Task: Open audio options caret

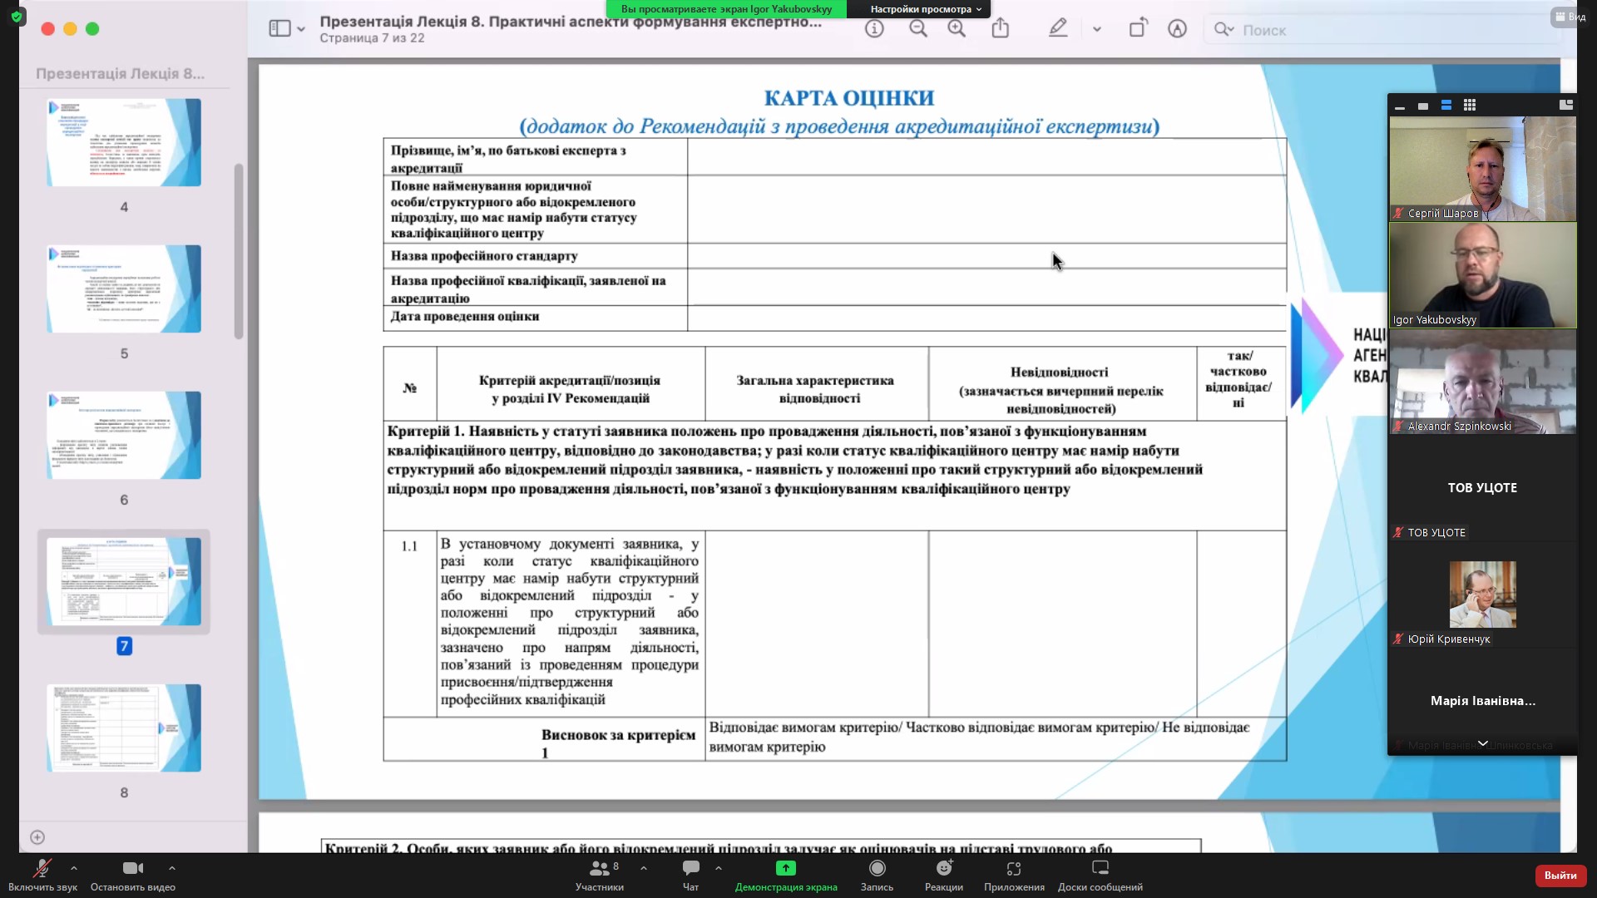Action: pos(74,868)
